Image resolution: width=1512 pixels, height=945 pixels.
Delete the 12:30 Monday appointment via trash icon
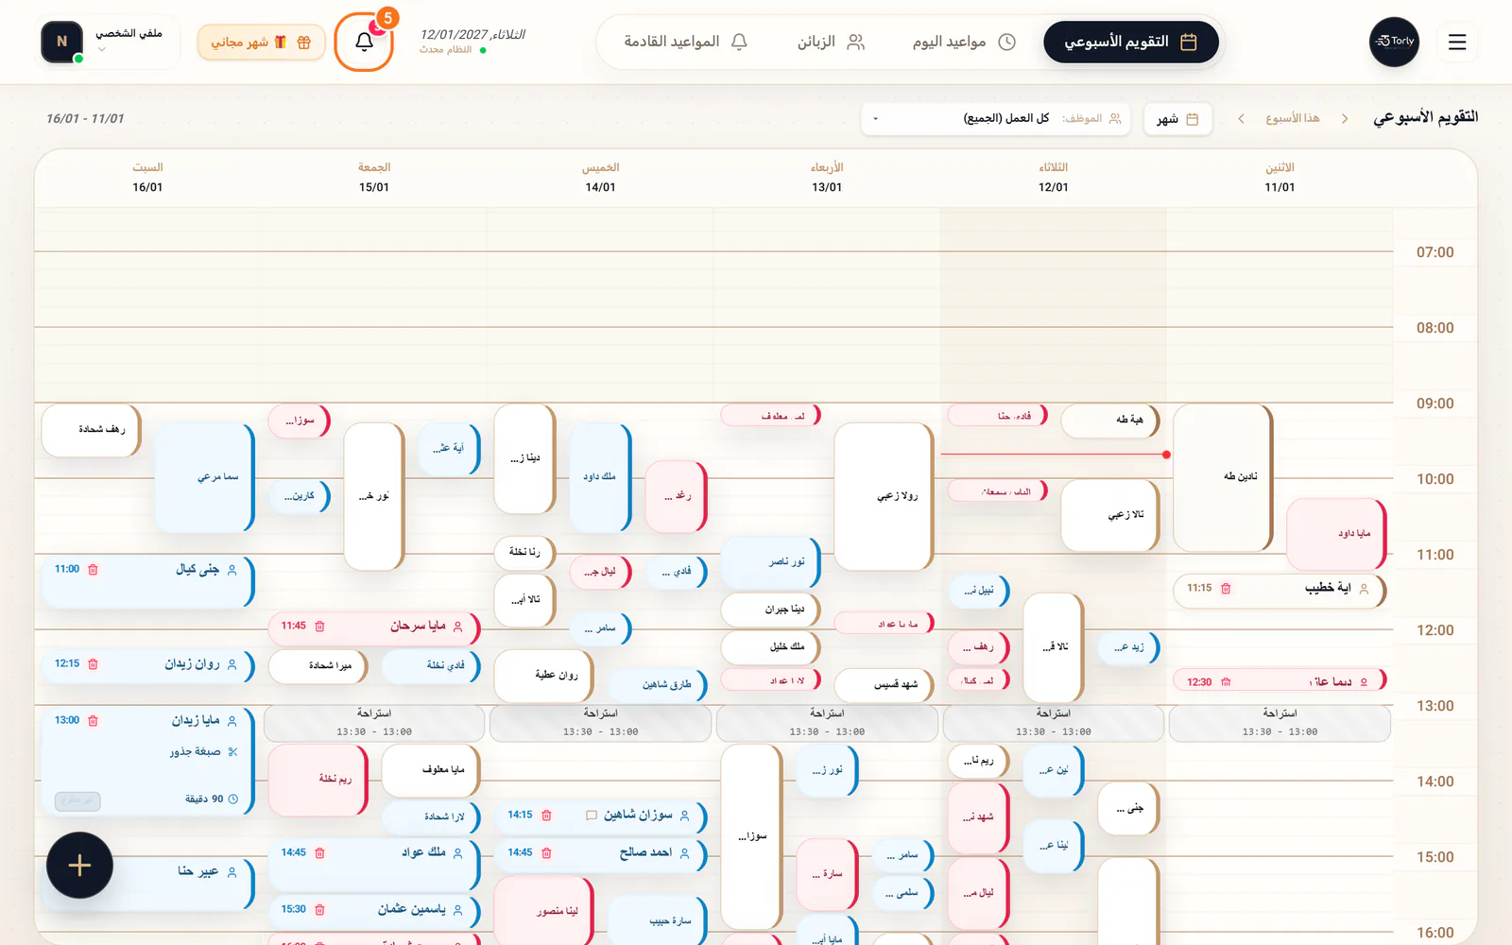1226,681
